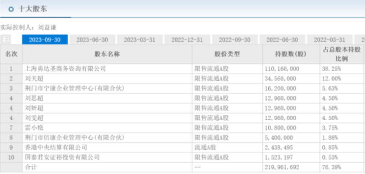
Task: Select total share count 219,961,692
Action: (282, 167)
